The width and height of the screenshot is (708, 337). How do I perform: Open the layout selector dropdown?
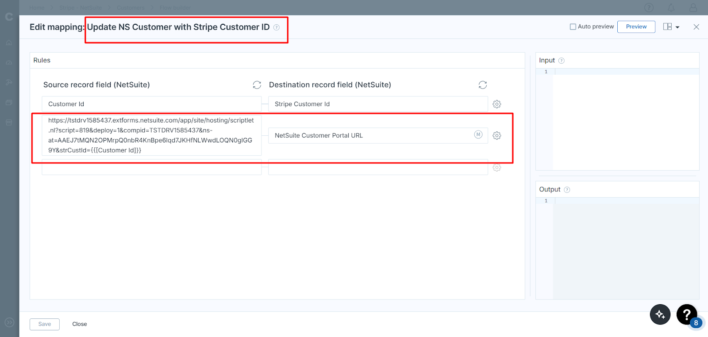point(671,27)
